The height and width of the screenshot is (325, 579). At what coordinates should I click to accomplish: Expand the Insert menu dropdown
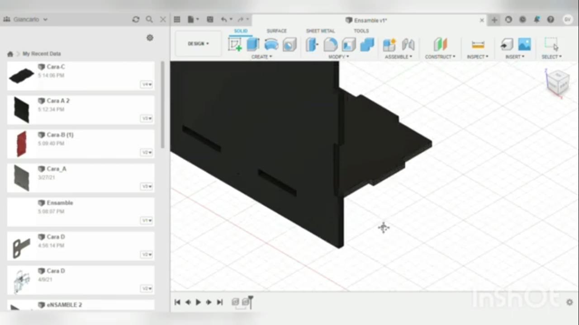[515, 57]
